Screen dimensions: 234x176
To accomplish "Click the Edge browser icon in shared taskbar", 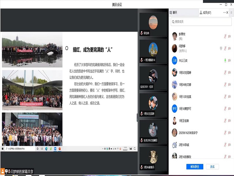I will click(x=46, y=148).
